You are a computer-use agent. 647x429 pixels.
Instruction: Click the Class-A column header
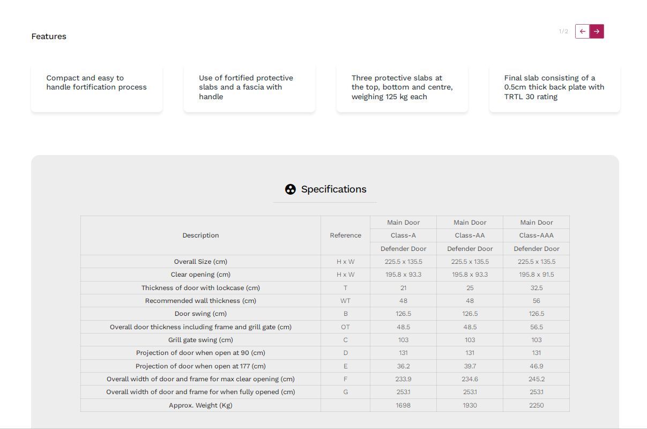tap(403, 235)
